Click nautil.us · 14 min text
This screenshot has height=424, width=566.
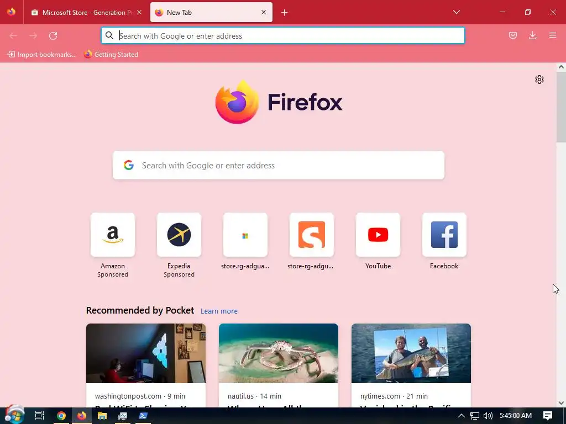(x=254, y=396)
